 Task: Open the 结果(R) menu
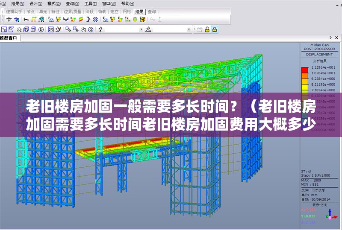click(18, 3)
